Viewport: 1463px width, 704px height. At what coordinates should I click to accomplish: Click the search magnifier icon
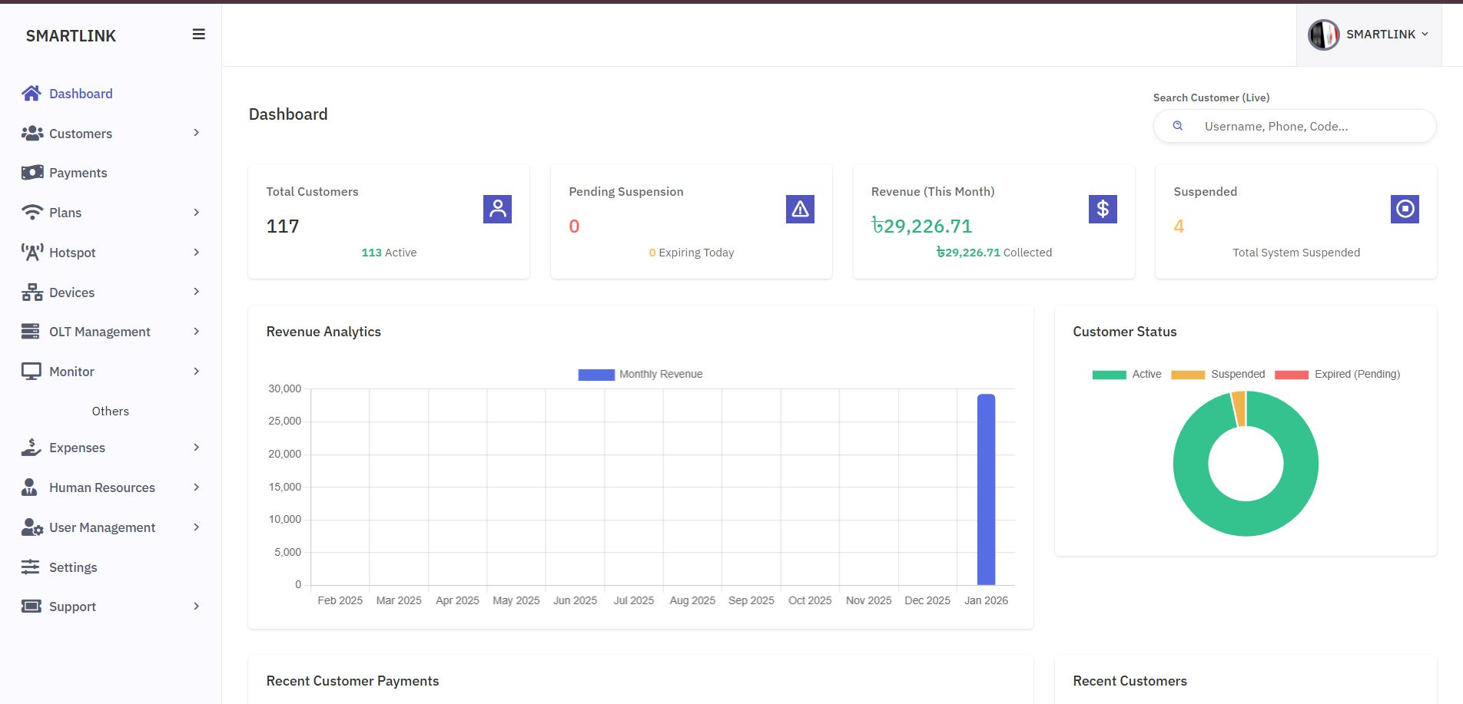coord(1177,126)
